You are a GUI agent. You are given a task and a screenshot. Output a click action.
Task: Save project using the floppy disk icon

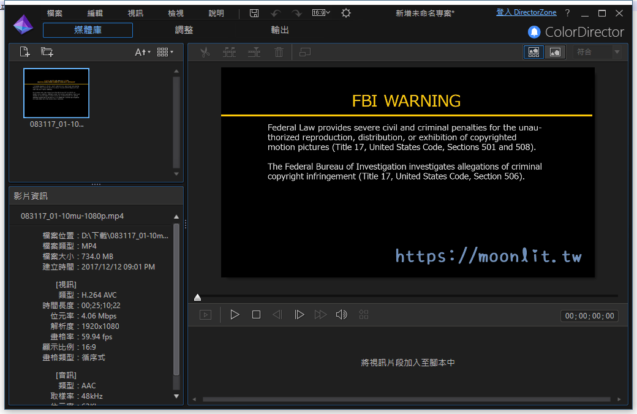[255, 13]
